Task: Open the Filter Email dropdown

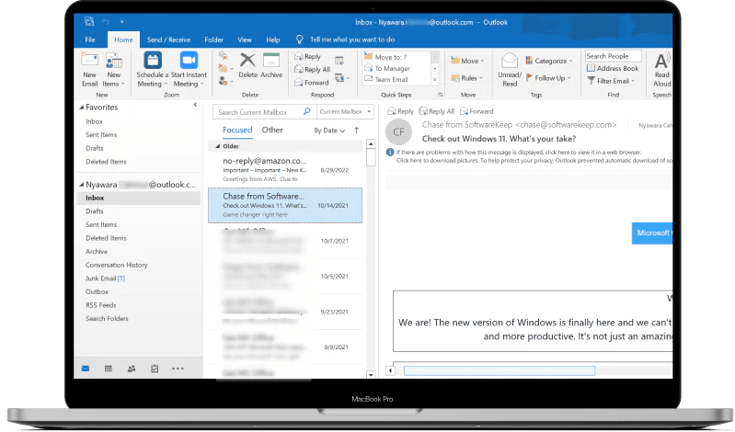Action: point(611,81)
